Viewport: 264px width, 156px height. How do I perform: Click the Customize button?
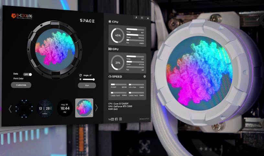tap(21, 85)
